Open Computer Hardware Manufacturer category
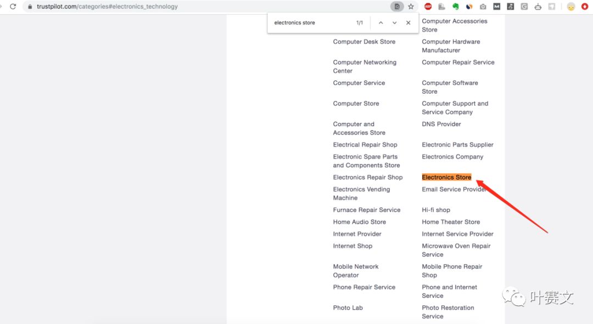593x324 pixels. click(x=451, y=46)
